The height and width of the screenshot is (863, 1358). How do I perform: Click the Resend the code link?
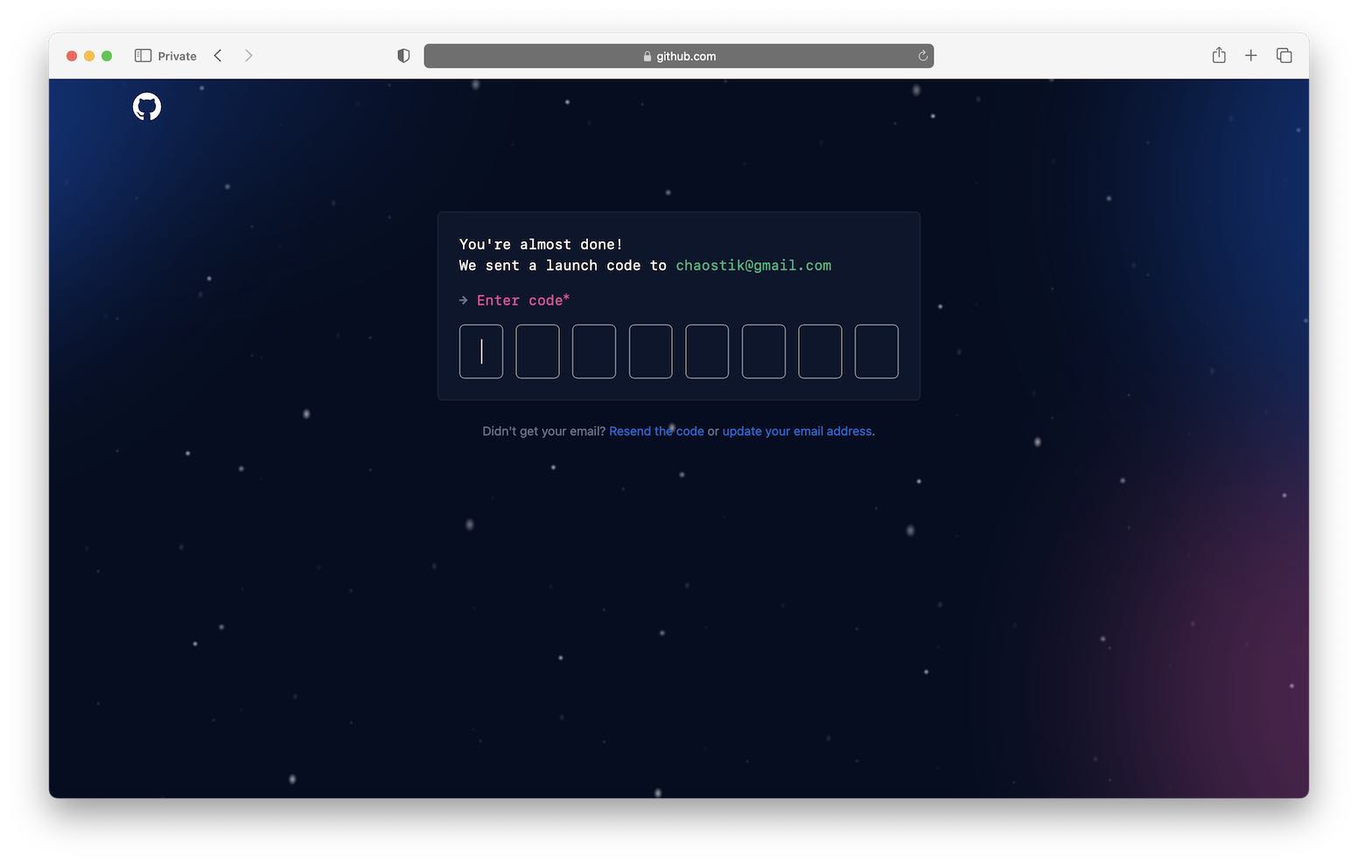coord(656,431)
